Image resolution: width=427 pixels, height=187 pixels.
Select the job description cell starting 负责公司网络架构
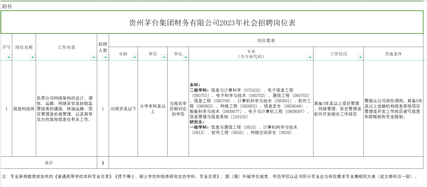66,109
